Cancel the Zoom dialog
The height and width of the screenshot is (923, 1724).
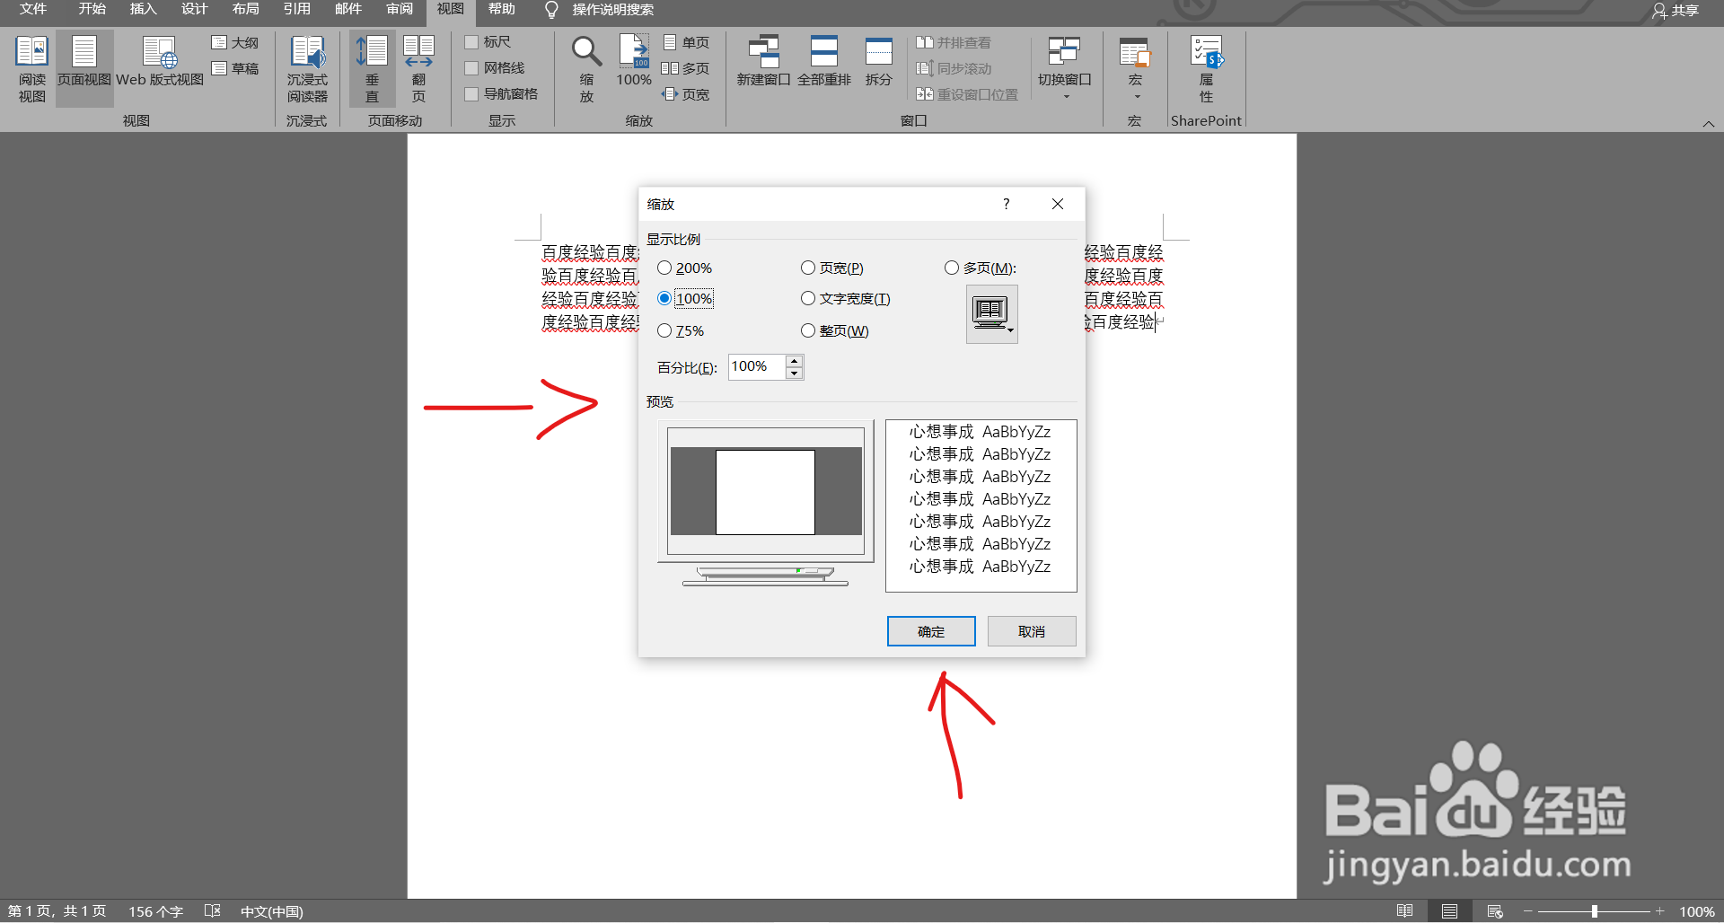[x=1032, y=631]
